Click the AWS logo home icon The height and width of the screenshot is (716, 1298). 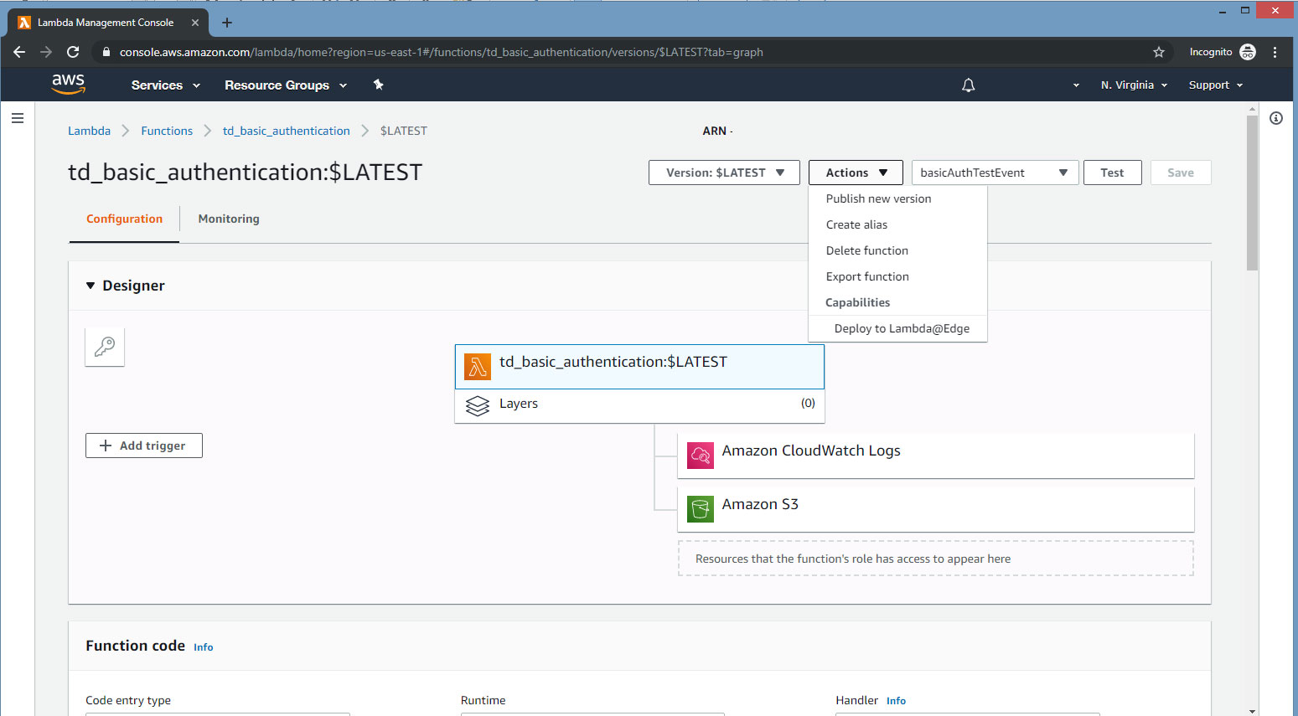[68, 84]
